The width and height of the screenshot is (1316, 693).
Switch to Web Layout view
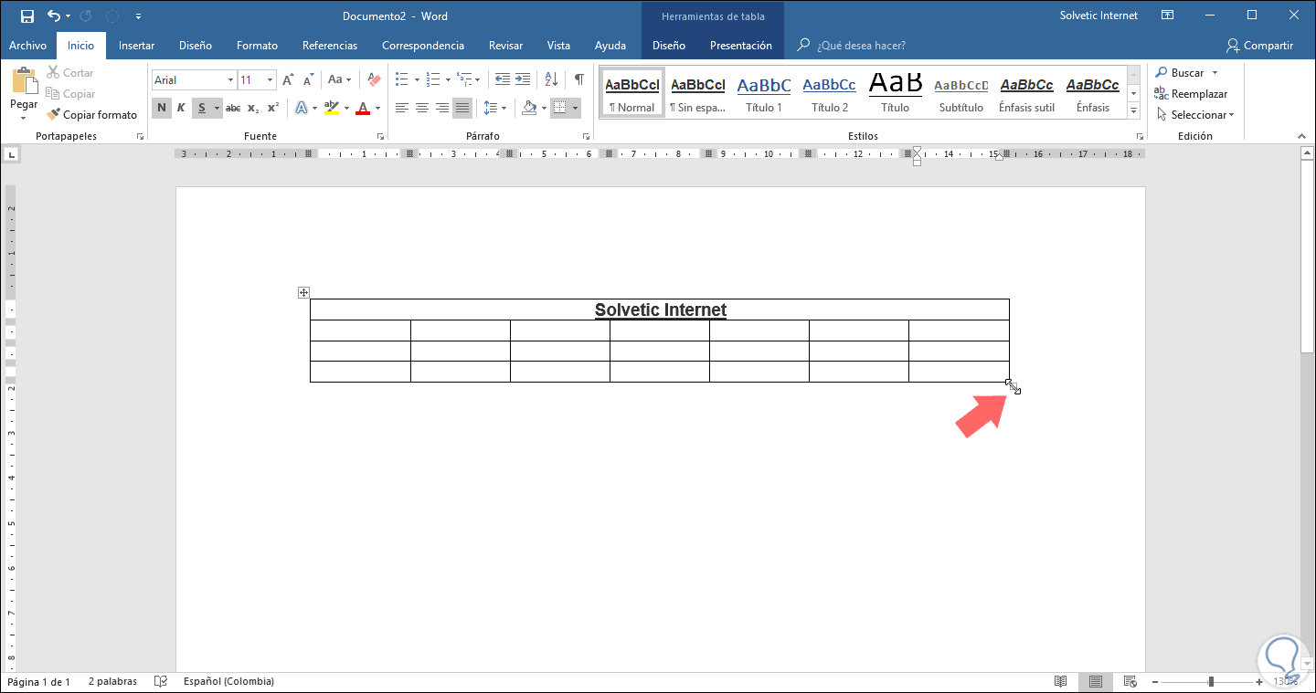click(x=1130, y=682)
